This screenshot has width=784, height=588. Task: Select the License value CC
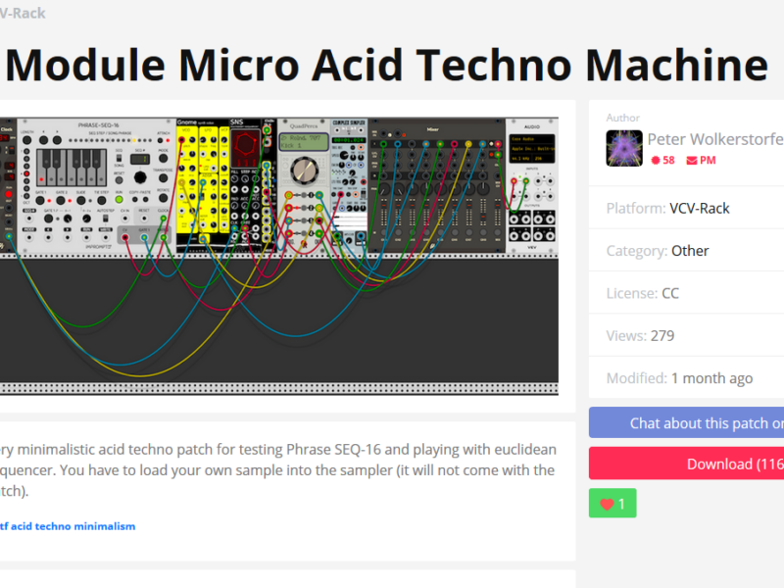pyautogui.click(x=670, y=293)
